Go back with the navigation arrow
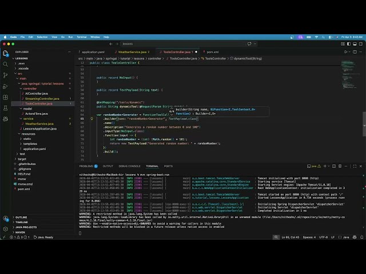Screen dimensions: 366x274 (x=111, y=44)
